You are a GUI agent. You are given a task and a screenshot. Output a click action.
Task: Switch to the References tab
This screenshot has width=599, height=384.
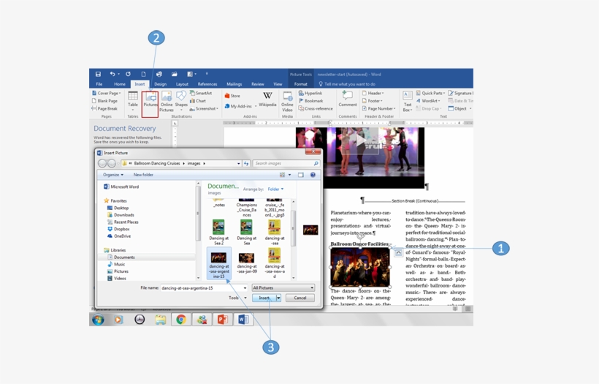tap(207, 84)
